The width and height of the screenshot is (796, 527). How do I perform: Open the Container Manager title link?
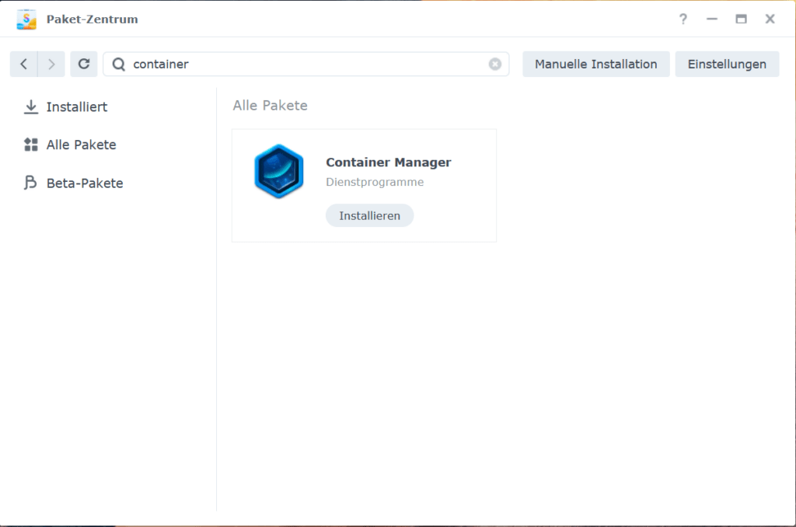pos(389,162)
